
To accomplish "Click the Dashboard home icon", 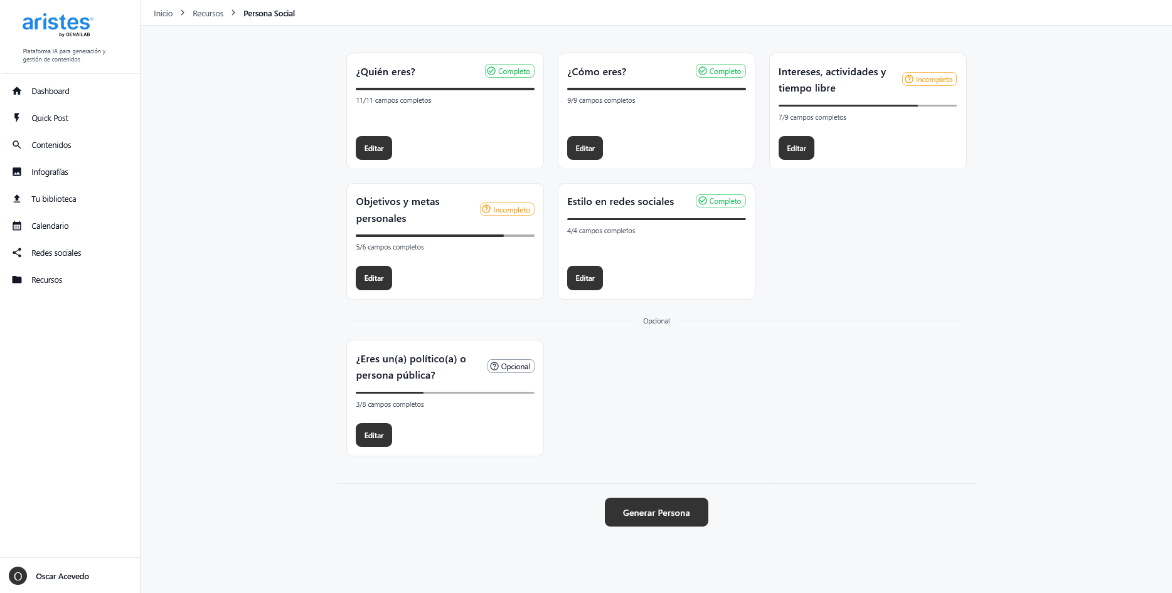I will [x=17, y=91].
